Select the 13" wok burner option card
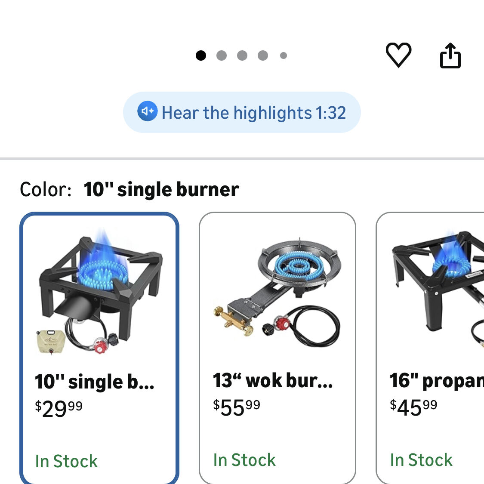The height and width of the screenshot is (484, 484). click(277, 348)
